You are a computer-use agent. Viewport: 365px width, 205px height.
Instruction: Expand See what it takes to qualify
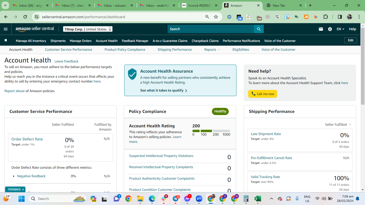point(164,90)
